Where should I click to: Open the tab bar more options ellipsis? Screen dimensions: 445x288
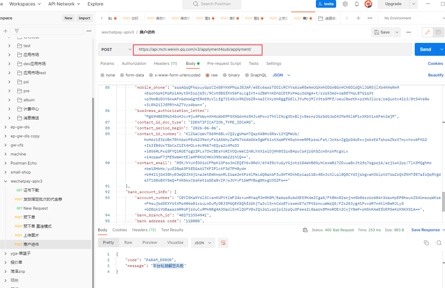[370, 18]
